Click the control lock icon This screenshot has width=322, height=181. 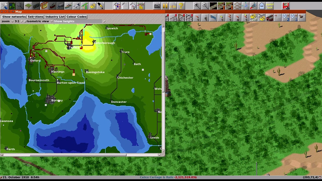tap(269, 6)
